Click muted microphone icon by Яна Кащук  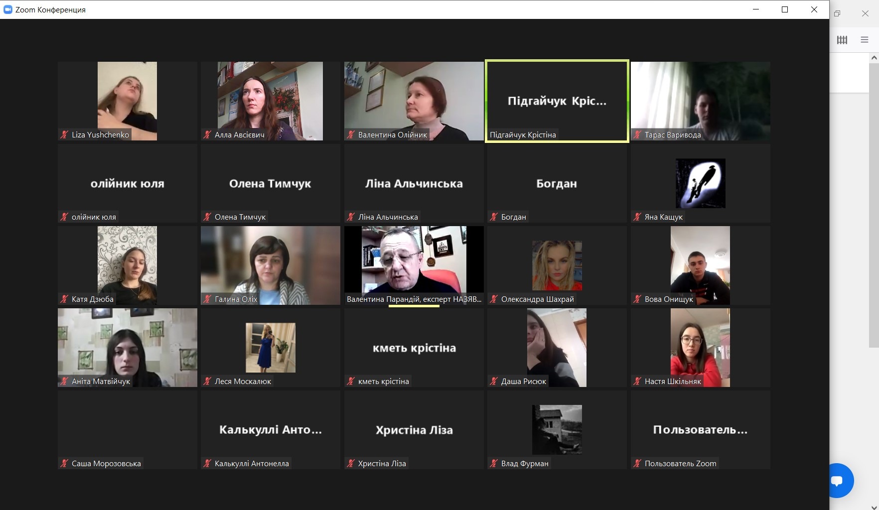(637, 217)
